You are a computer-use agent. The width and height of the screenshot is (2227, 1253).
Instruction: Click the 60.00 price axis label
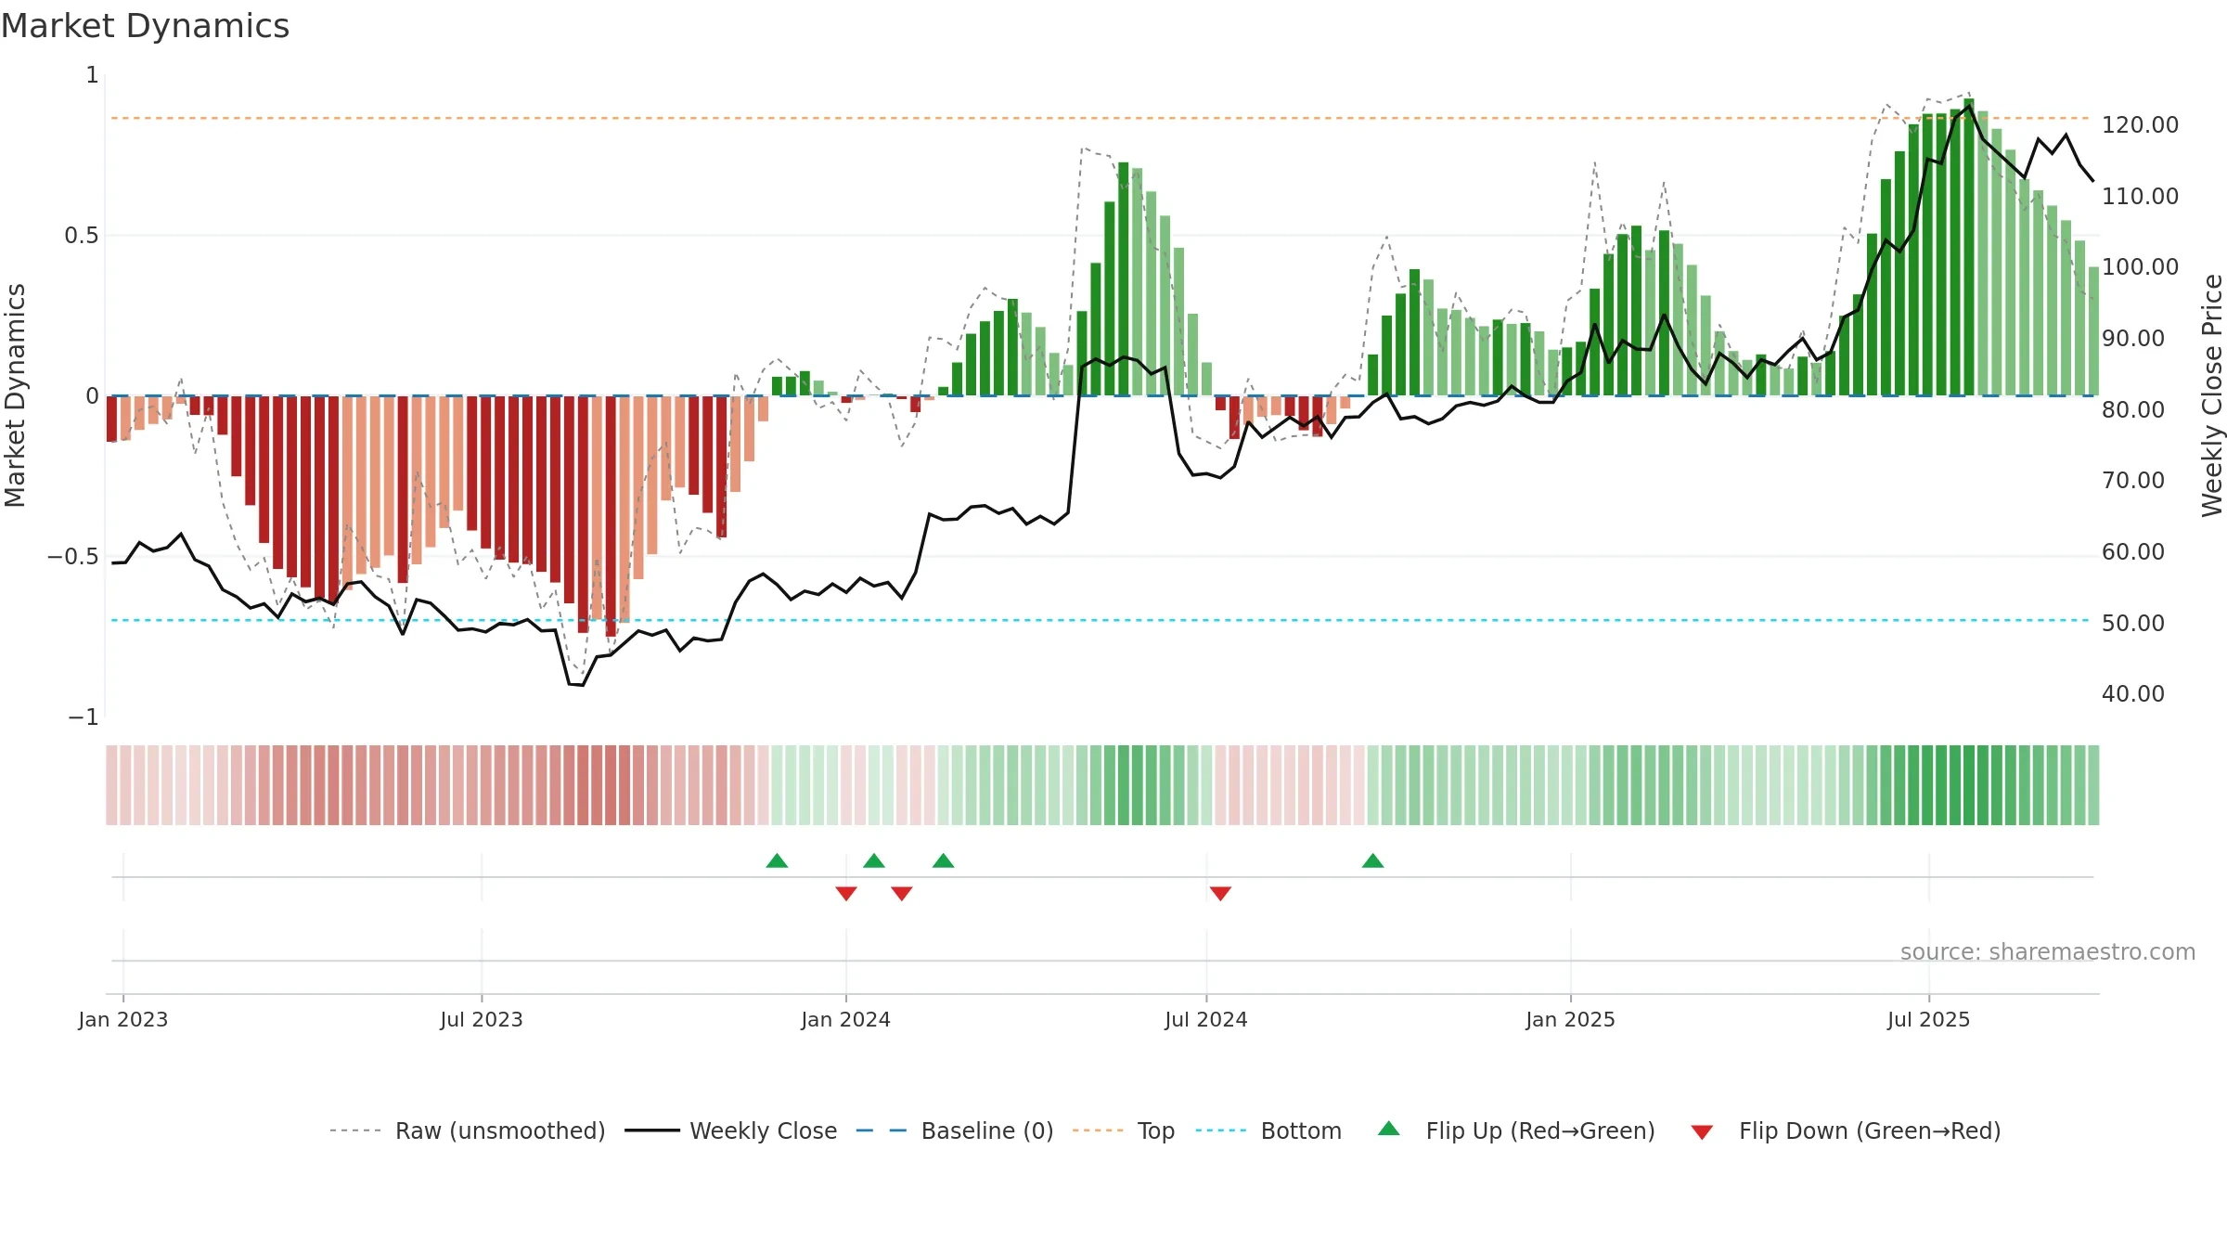click(2133, 551)
